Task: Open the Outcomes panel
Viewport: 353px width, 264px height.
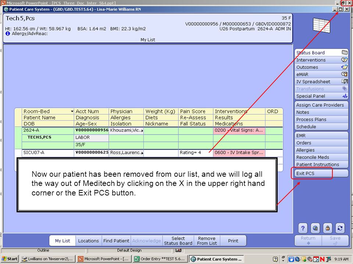Action: point(321,67)
